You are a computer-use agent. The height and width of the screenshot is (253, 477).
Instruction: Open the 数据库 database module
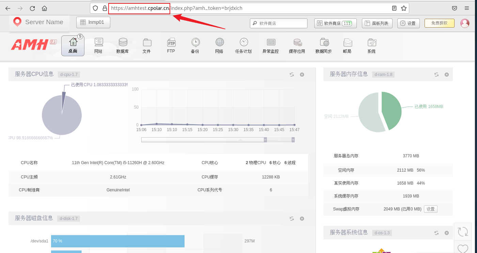123,46
